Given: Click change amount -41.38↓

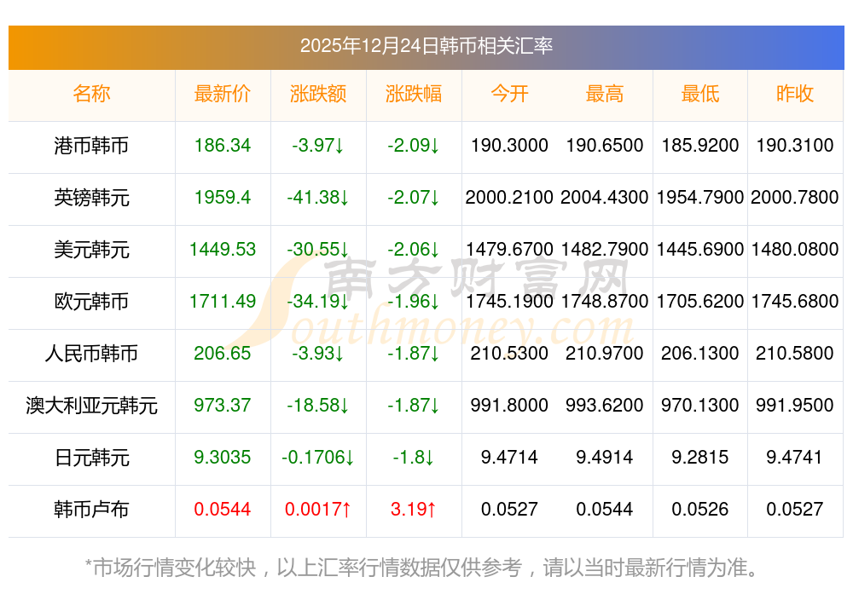Looking at the screenshot, I should coord(318,197).
